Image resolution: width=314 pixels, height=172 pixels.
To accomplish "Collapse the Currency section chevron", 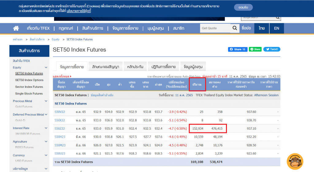I will [x=46, y=155].
